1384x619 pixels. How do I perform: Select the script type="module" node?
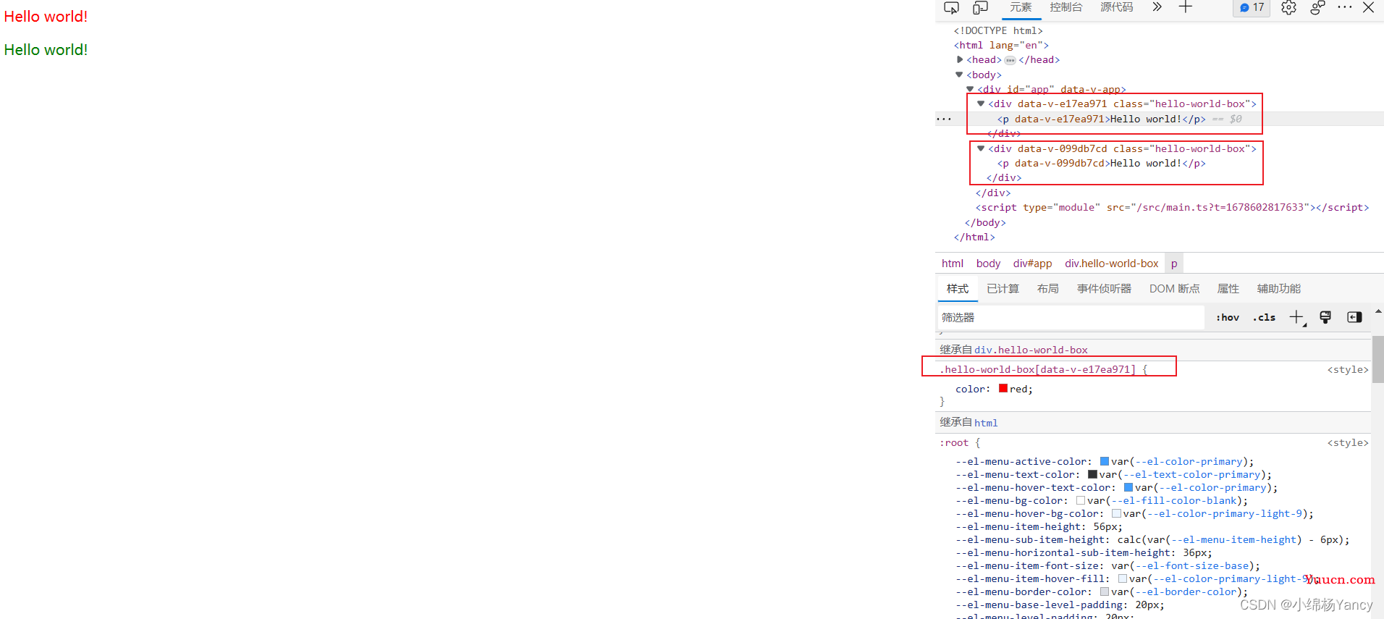1172,207
